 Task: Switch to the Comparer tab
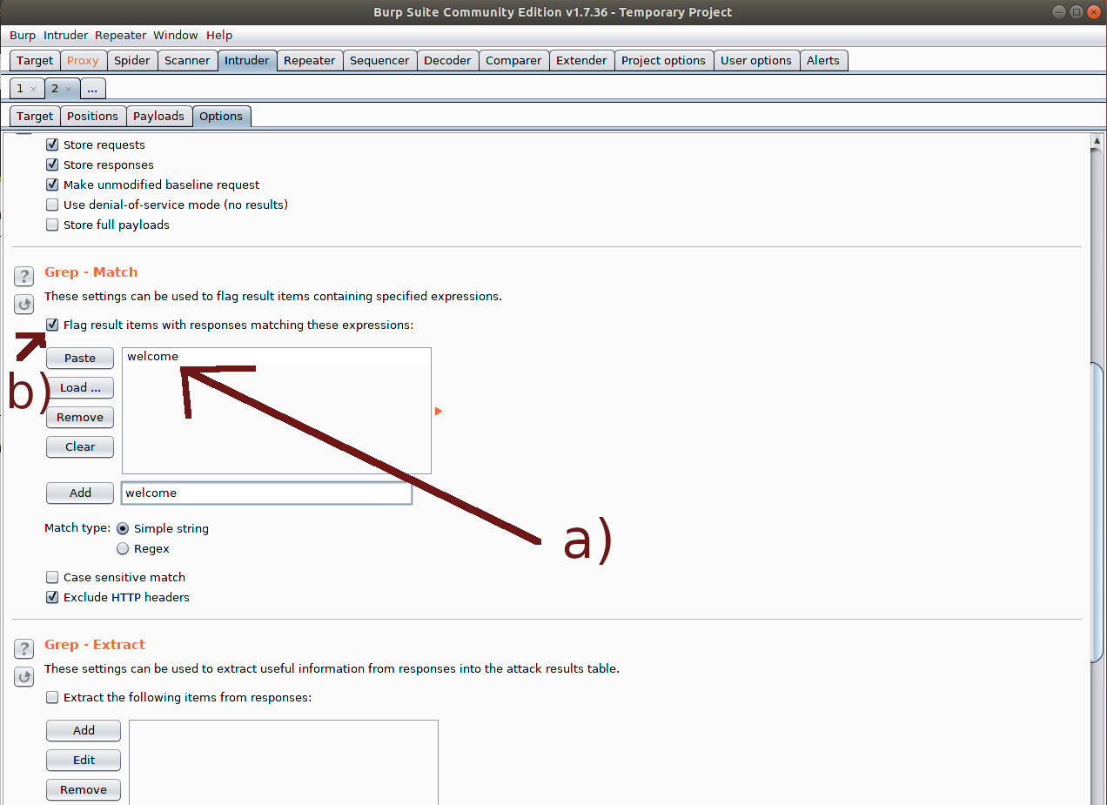[x=513, y=60]
